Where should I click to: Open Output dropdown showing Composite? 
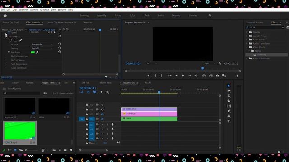coord(42,44)
